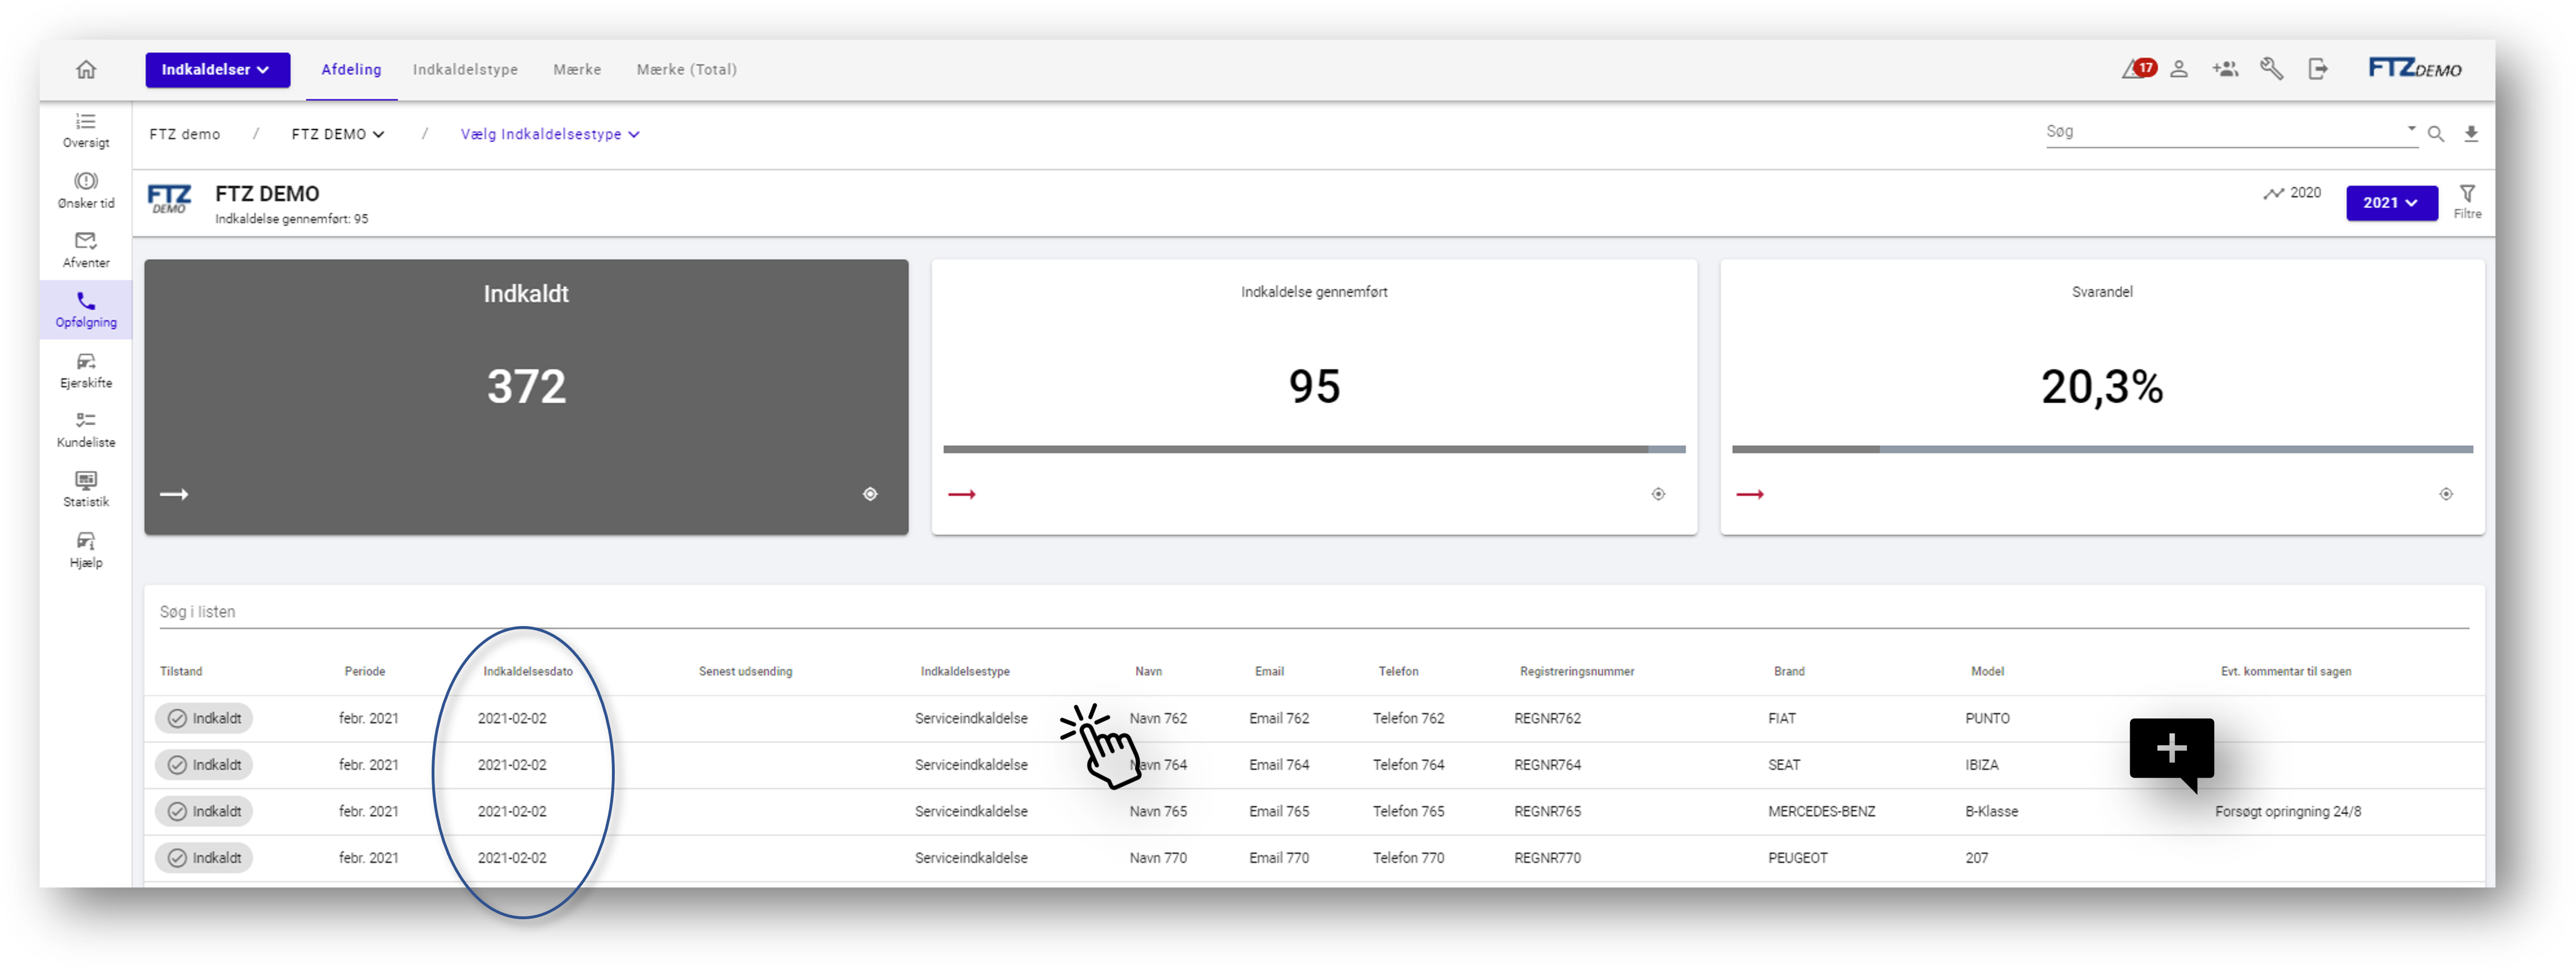Viewport: 2576px width, 968px height.
Task: Toggle Indkaldt status for Navn 765
Action: coord(204,811)
